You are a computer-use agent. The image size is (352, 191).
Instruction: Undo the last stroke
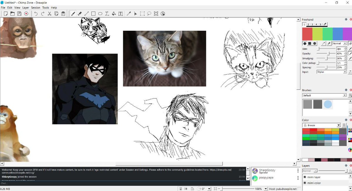[x=36, y=13]
